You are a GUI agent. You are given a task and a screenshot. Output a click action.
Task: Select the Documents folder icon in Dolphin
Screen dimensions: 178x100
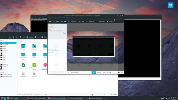click(x=34, y=46)
